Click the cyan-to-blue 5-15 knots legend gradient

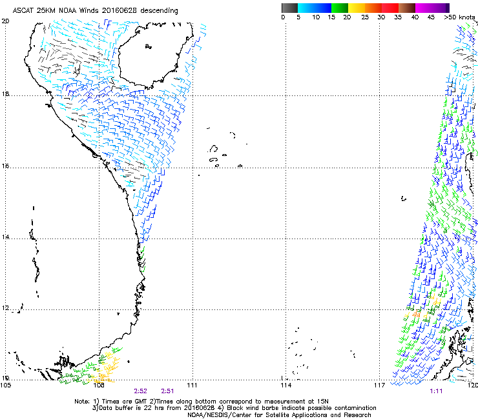[315, 8]
